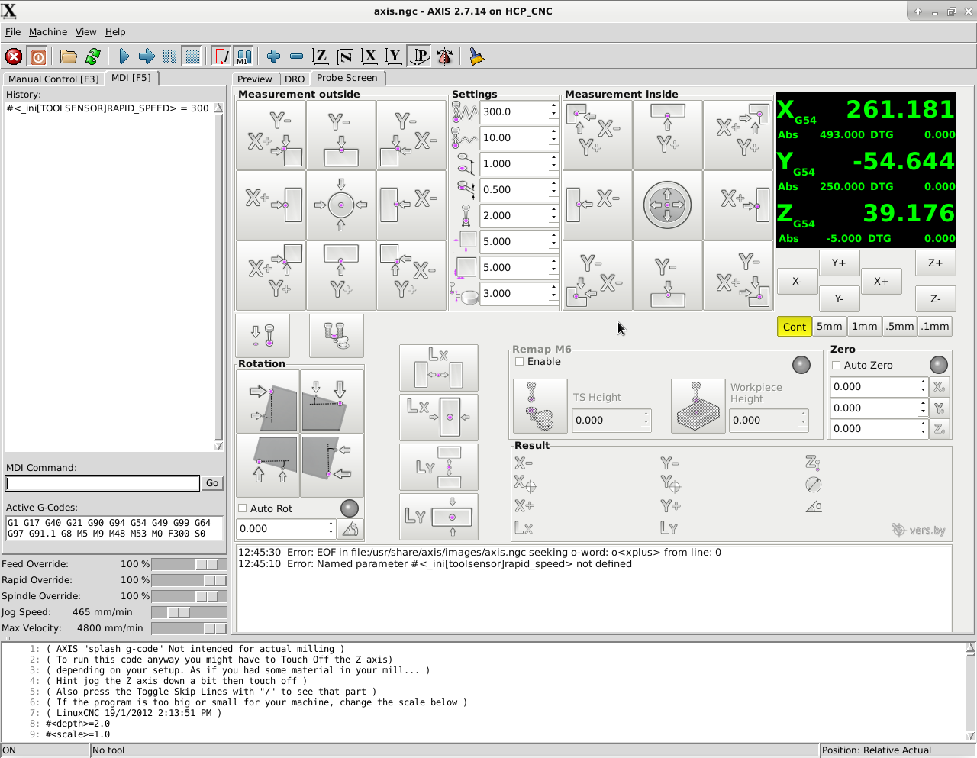
Task: Step the program with right-arrow icon
Action: [147, 56]
